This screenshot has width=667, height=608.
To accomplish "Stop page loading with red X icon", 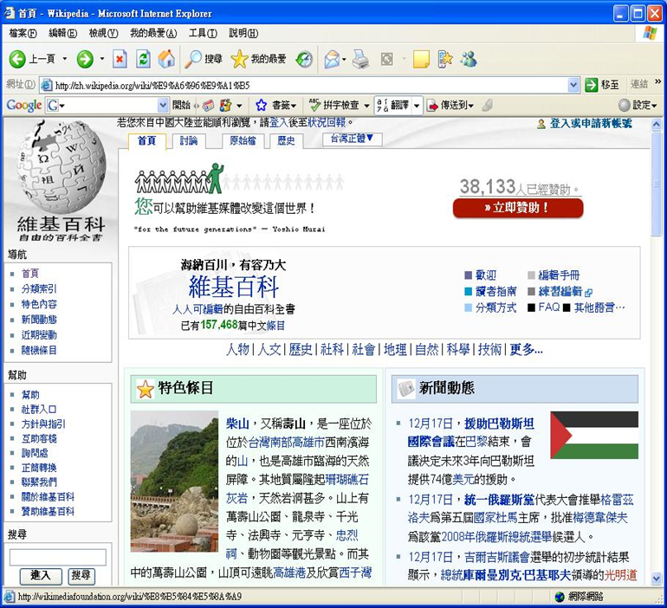I will pos(120,59).
